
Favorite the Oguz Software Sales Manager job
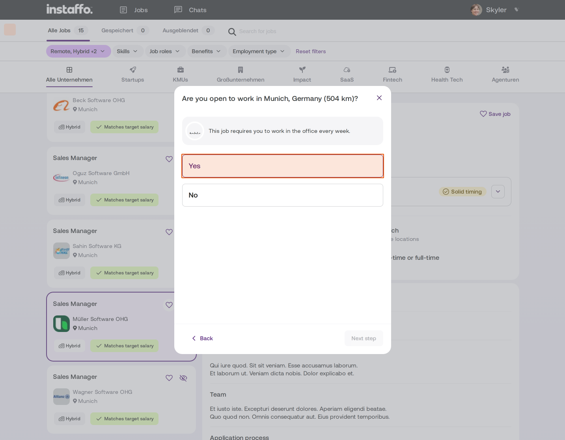(169, 159)
